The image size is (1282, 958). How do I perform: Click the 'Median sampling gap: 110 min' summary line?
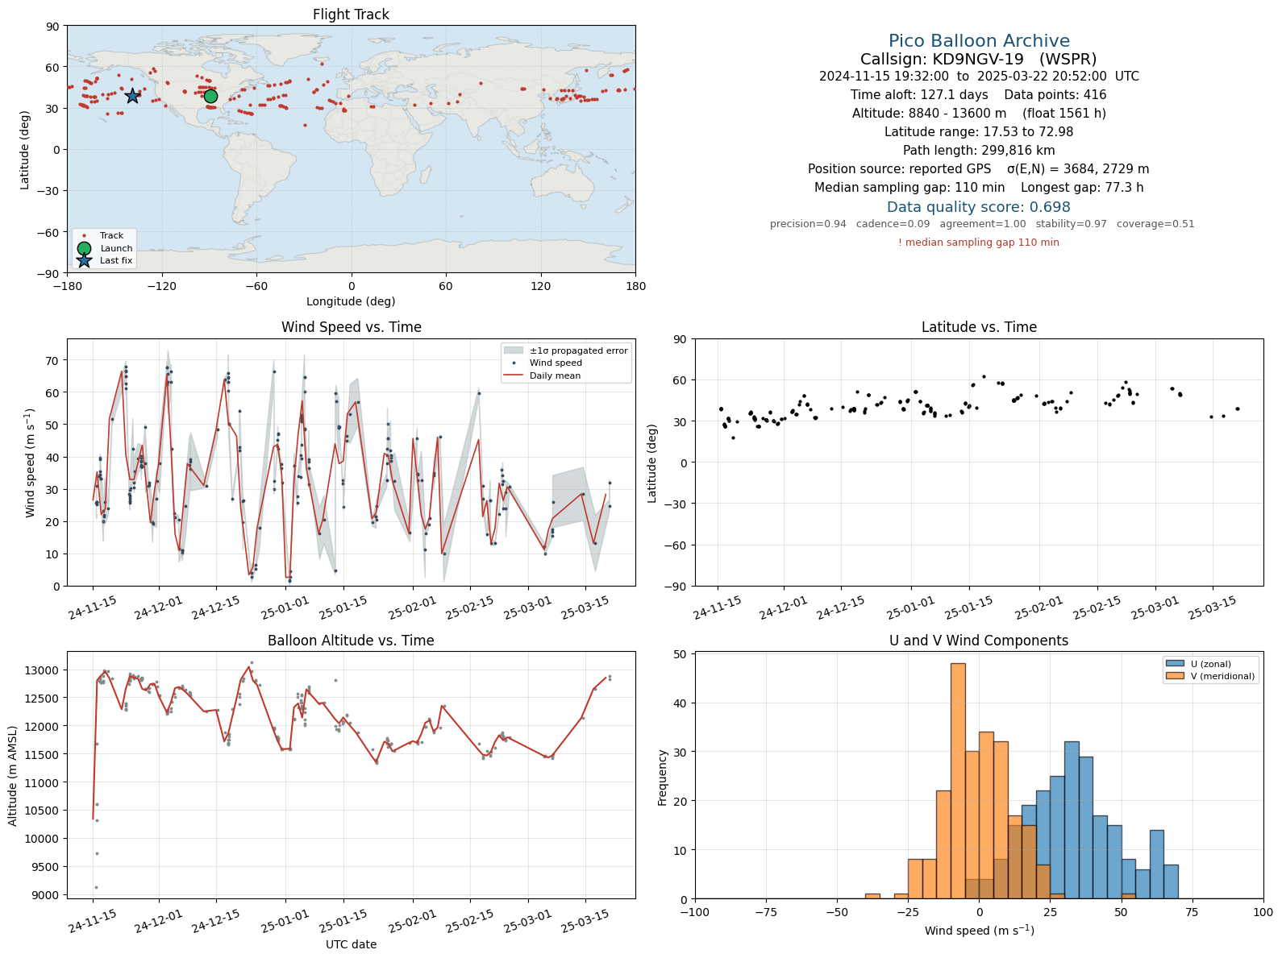(x=979, y=188)
